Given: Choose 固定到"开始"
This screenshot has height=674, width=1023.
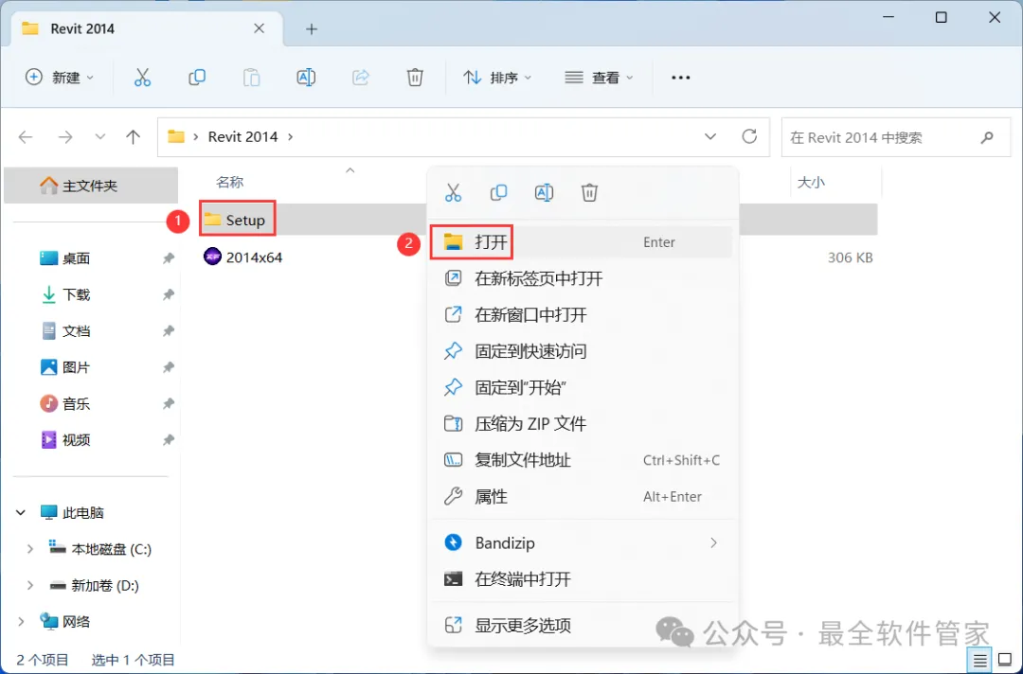Looking at the screenshot, I should point(582,388).
